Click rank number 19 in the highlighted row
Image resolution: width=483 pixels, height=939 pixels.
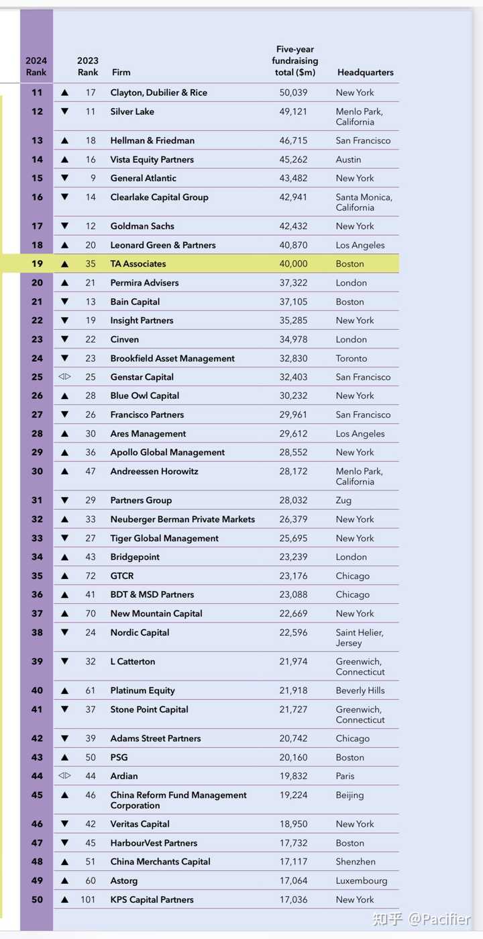[x=37, y=264]
